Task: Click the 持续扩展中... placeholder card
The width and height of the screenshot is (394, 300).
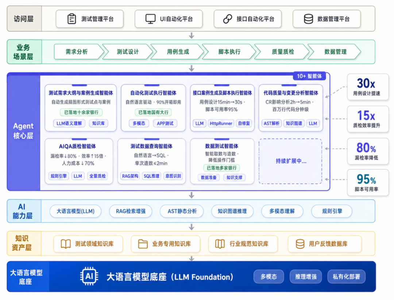Action: pos(290,161)
